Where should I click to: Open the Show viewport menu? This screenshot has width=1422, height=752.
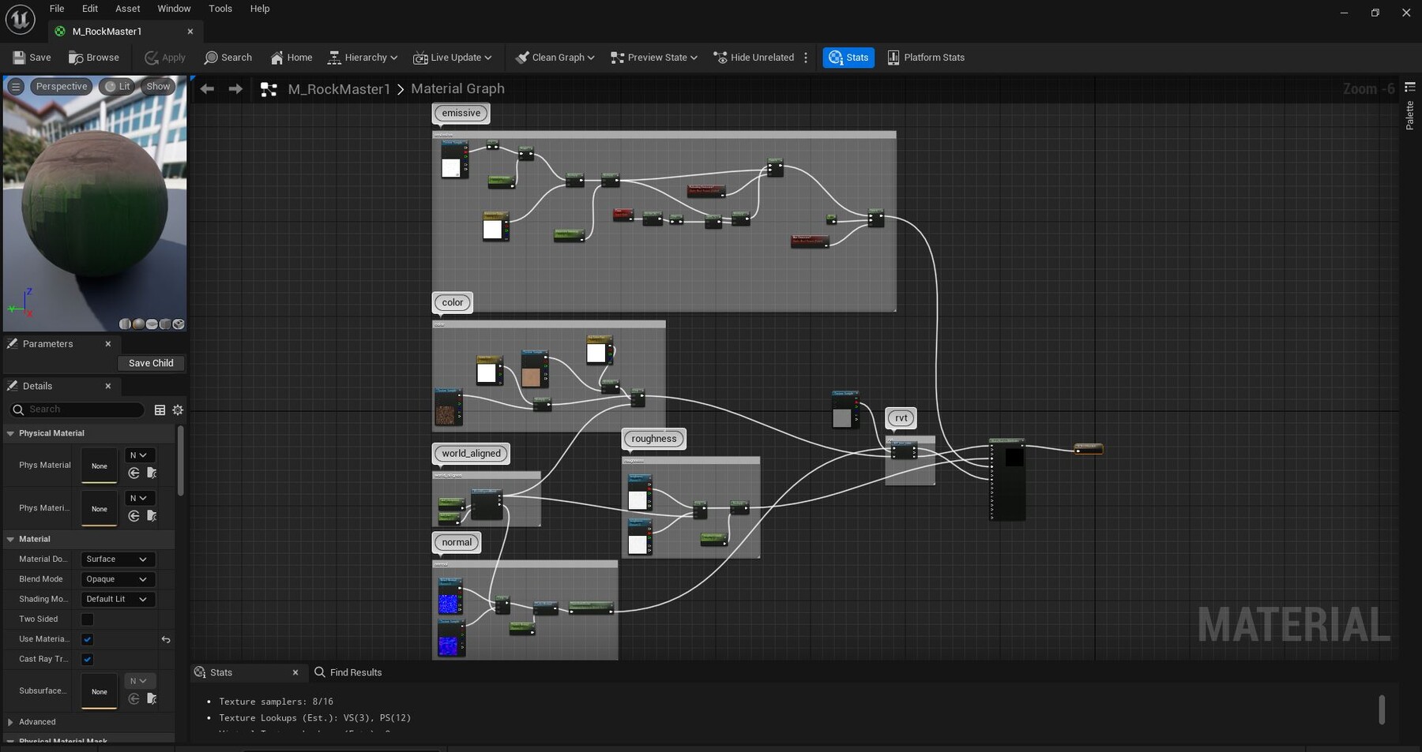pyautogui.click(x=158, y=87)
